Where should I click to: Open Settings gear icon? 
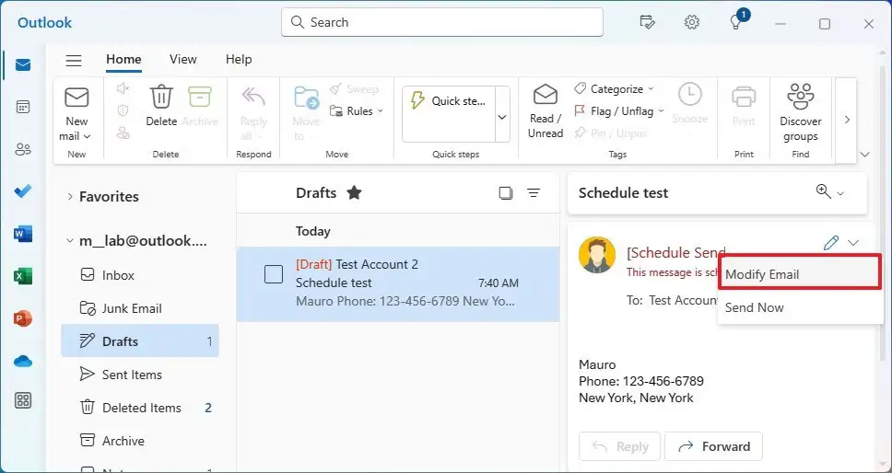[x=691, y=23]
